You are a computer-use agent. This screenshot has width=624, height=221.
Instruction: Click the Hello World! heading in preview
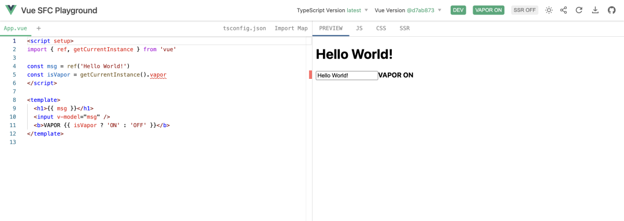tap(354, 54)
